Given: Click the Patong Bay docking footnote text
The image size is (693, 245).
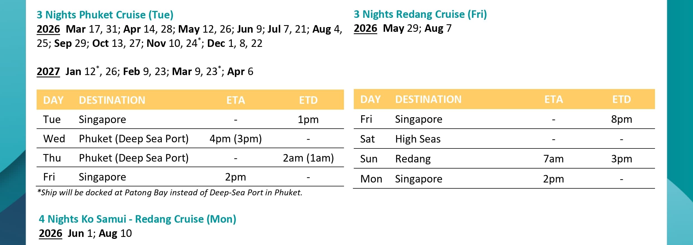Looking at the screenshot, I should point(170,193).
